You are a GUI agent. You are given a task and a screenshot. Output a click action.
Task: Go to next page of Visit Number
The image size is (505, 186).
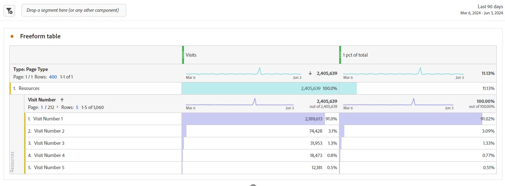[58, 107]
